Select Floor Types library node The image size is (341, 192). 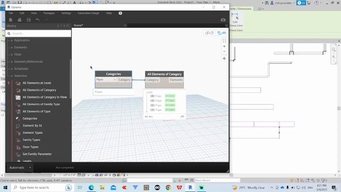pyautogui.click(x=30, y=147)
